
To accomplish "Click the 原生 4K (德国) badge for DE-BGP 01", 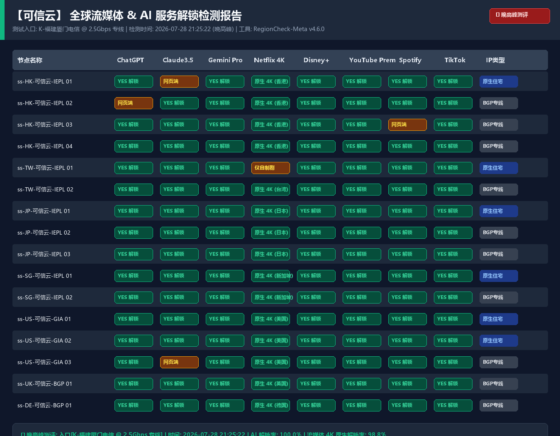I will (270, 405).
